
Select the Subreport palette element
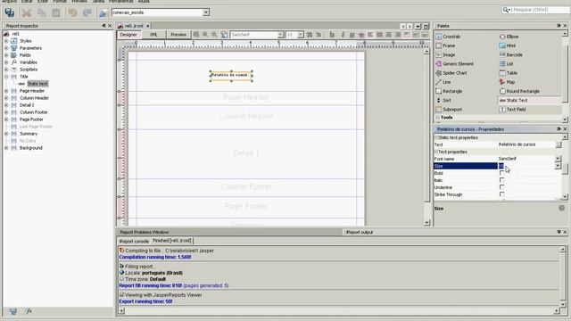click(449, 109)
